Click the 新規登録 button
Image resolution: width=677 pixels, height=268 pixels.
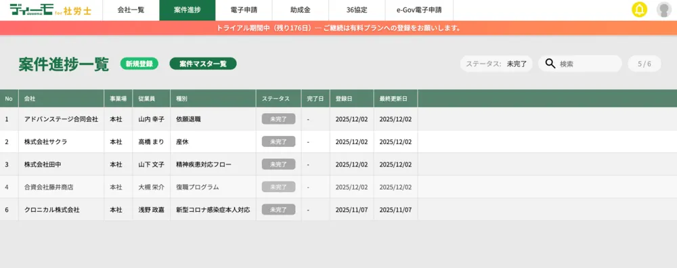139,64
